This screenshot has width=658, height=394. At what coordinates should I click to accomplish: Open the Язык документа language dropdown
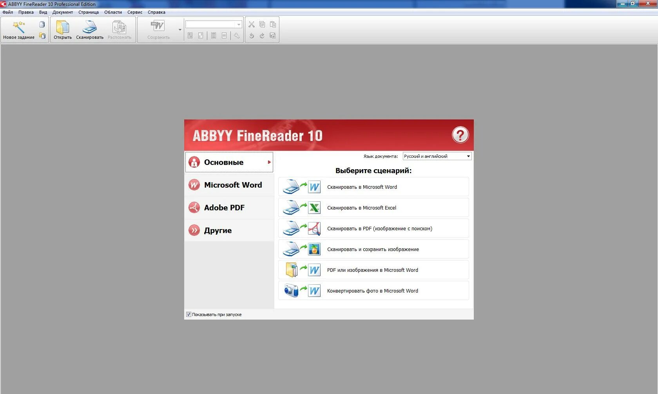coord(437,156)
